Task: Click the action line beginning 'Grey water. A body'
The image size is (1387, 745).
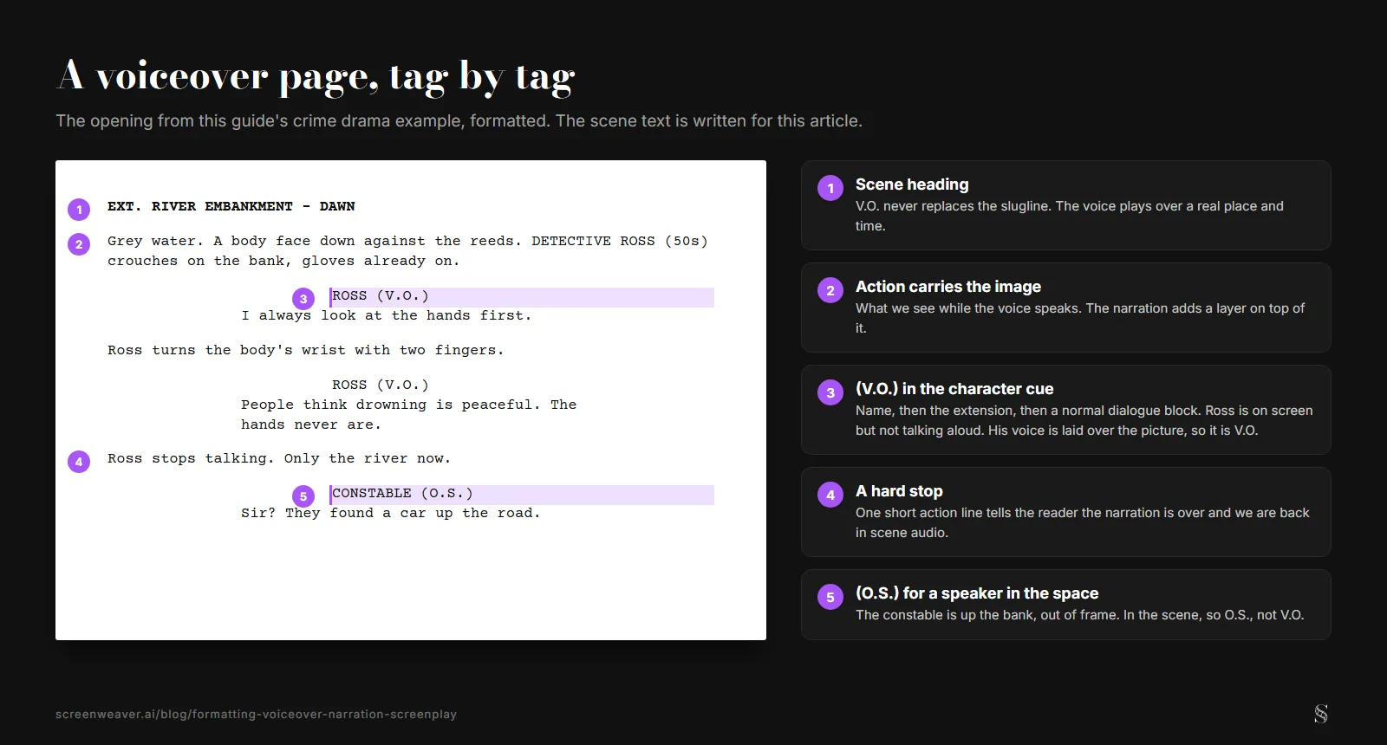Action: click(x=407, y=251)
